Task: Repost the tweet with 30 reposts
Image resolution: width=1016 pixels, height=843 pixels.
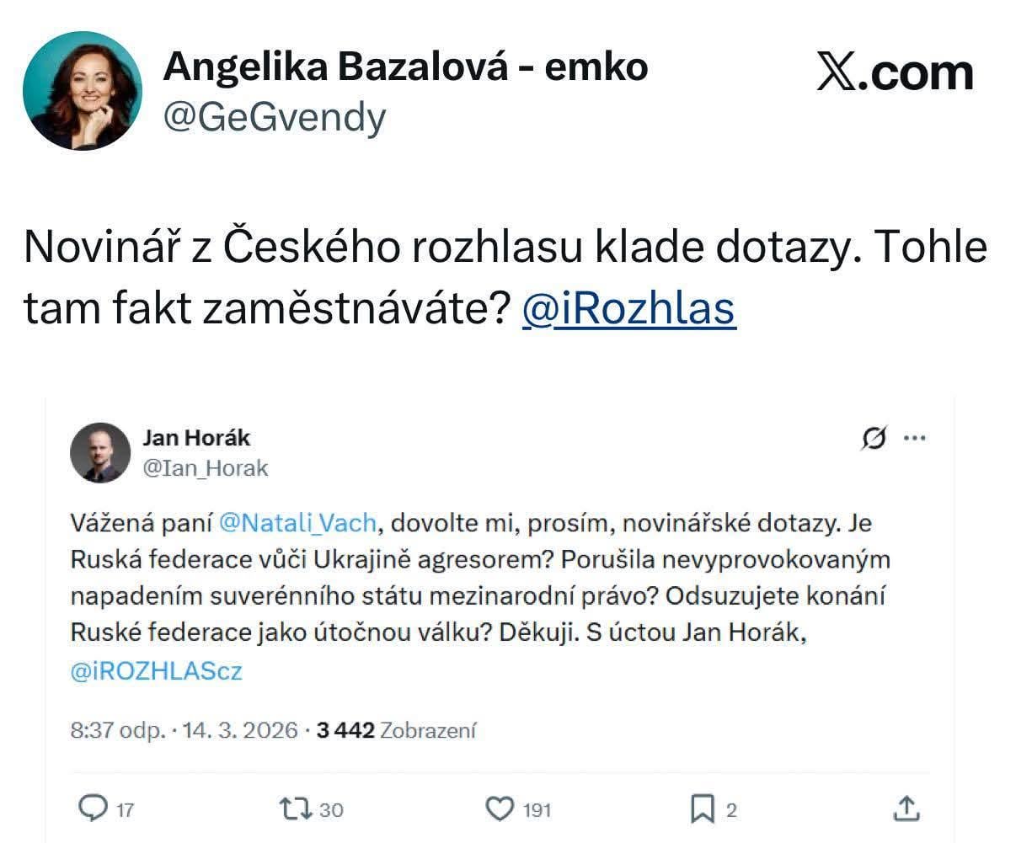Action: coord(295,808)
